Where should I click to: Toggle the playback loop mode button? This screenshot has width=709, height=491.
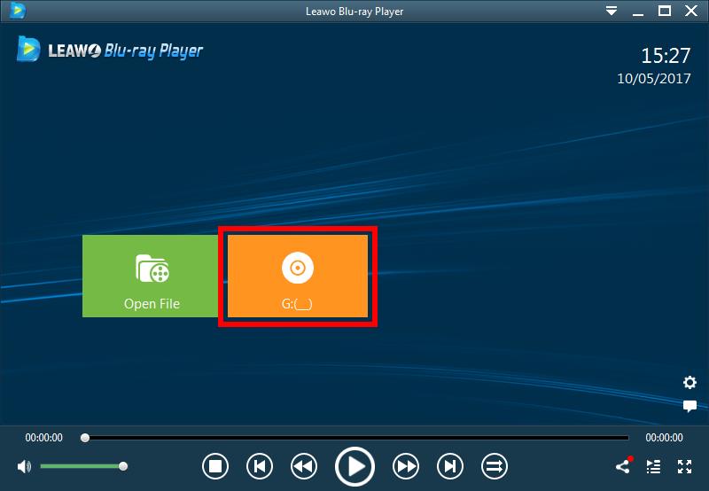click(495, 466)
